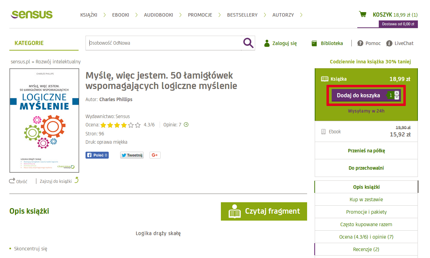430x258 pixels.
Task: Click the user icon beside Zaloguj się
Action: [x=267, y=43]
